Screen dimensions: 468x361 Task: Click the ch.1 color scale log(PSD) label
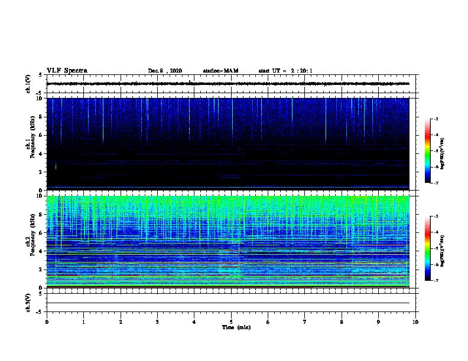click(443, 153)
